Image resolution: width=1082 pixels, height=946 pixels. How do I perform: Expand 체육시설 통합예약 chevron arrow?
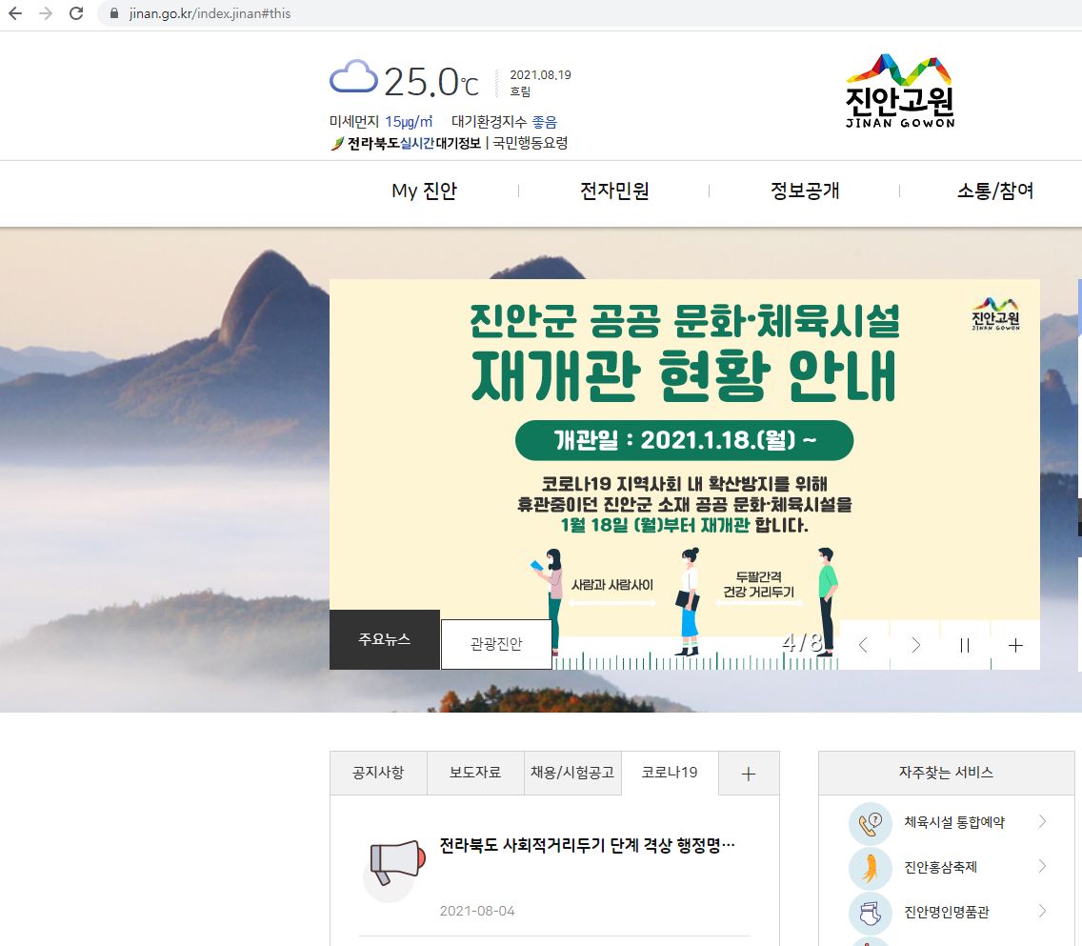pyautogui.click(x=1043, y=821)
